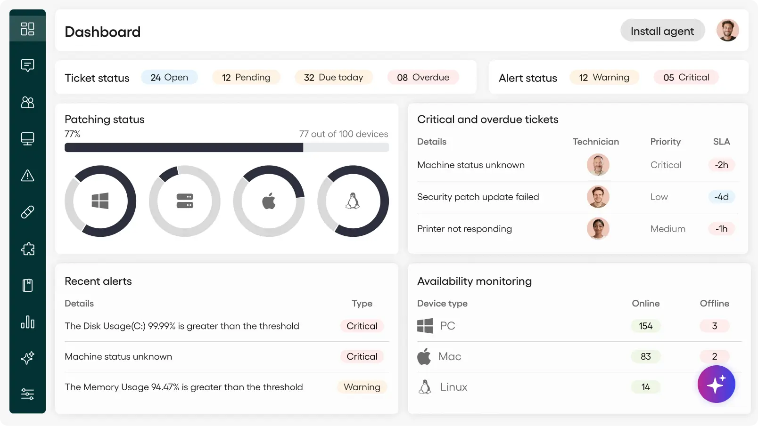Image resolution: width=758 pixels, height=426 pixels.
Task: Click the 77% patching progress bar
Action: click(x=227, y=147)
